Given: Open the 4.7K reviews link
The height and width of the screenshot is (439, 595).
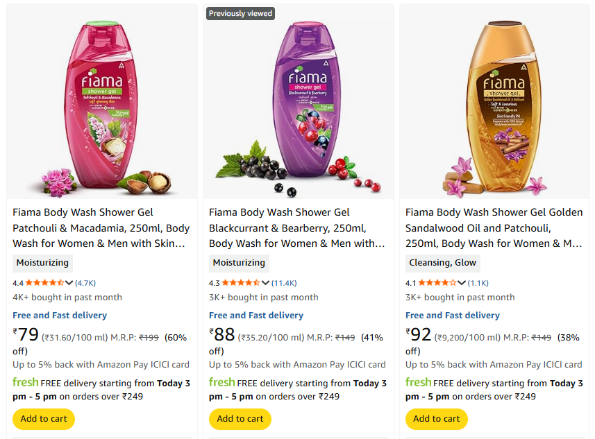Looking at the screenshot, I should (x=85, y=283).
